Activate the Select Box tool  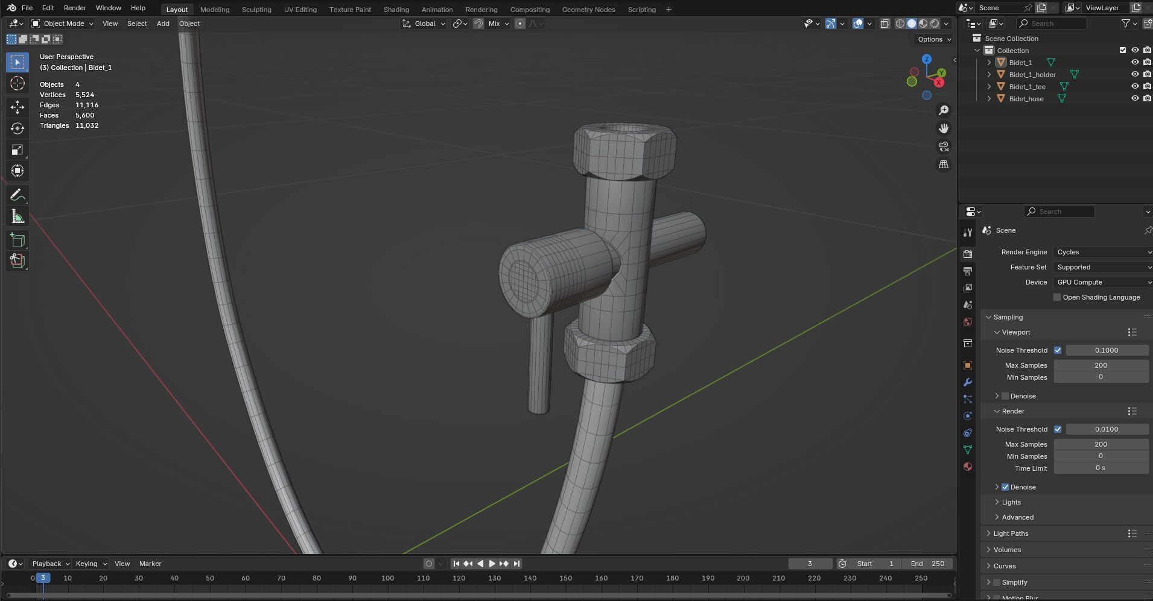coord(17,62)
